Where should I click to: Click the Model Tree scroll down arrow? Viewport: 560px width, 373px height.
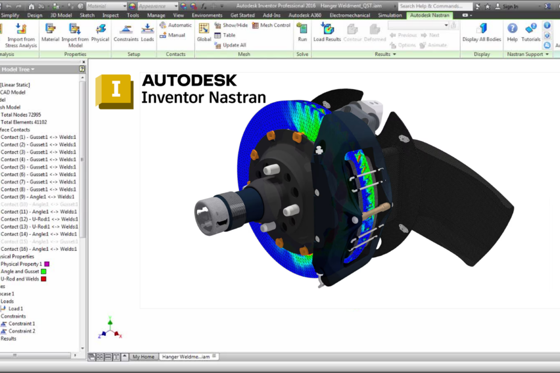click(x=82, y=348)
